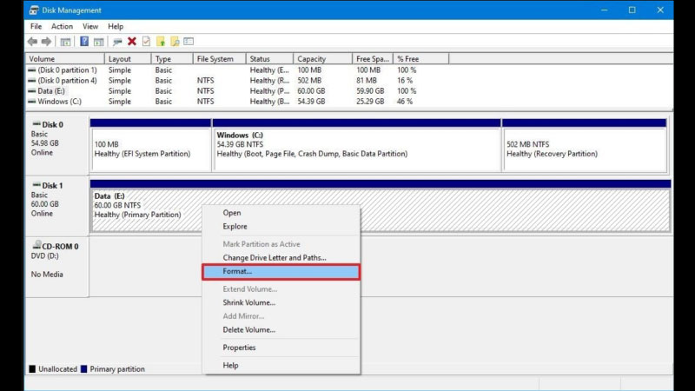The height and width of the screenshot is (391, 695).
Task: Click the Back arrow in the toolbar
Action: coord(32,41)
